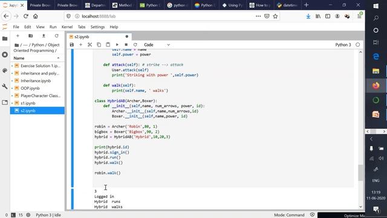387x218 pixels.
Task: Click the kernel status circle indicator
Action: tap(357, 45)
